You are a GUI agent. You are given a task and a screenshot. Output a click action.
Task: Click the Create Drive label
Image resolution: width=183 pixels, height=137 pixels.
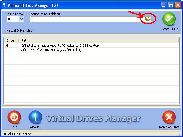[x=169, y=29]
